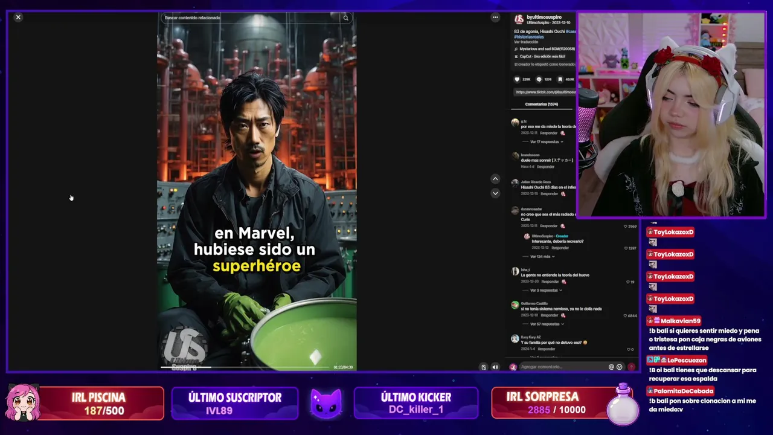Click the UltimoSuspiro creator reply avatar
773x435 pixels.
click(x=527, y=236)
